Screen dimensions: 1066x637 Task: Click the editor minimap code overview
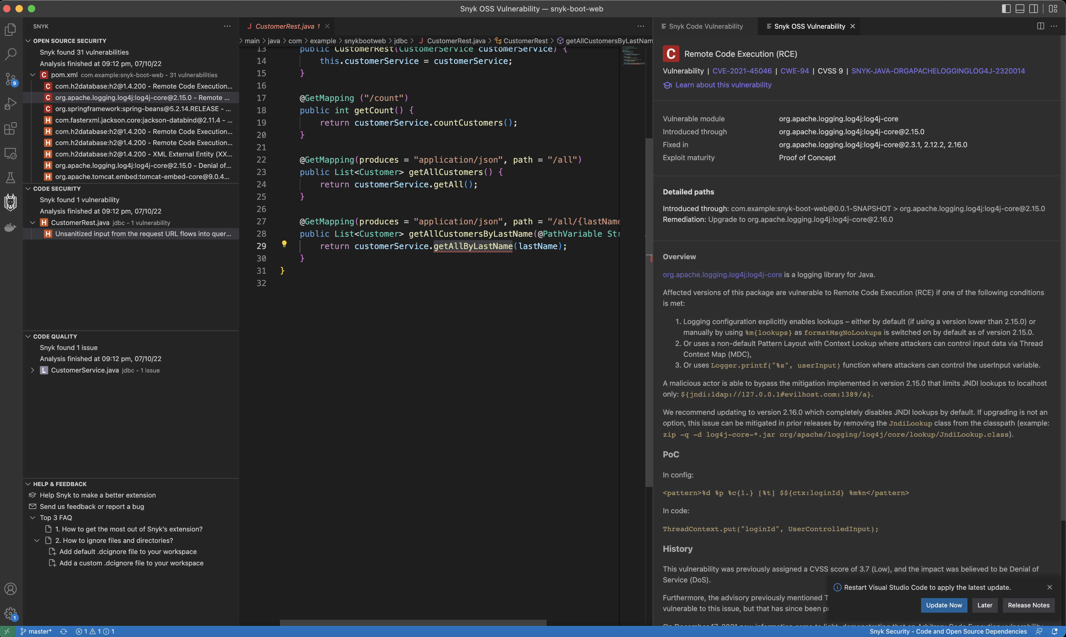[x=633, y=56]
